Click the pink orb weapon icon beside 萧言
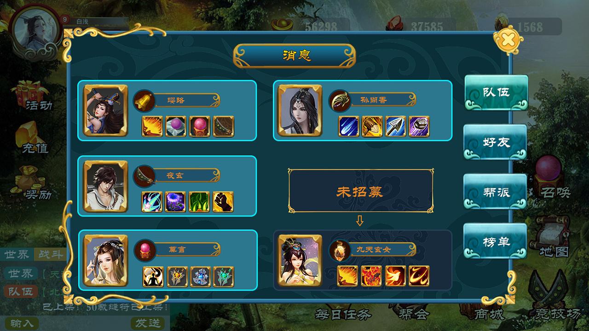Screen dimensions: 589x331 point(145,250)
